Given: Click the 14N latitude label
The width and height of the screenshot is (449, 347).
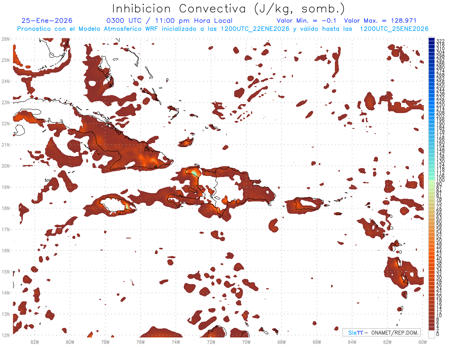Looking at the screenshot, I should click(x=6, y=293).
